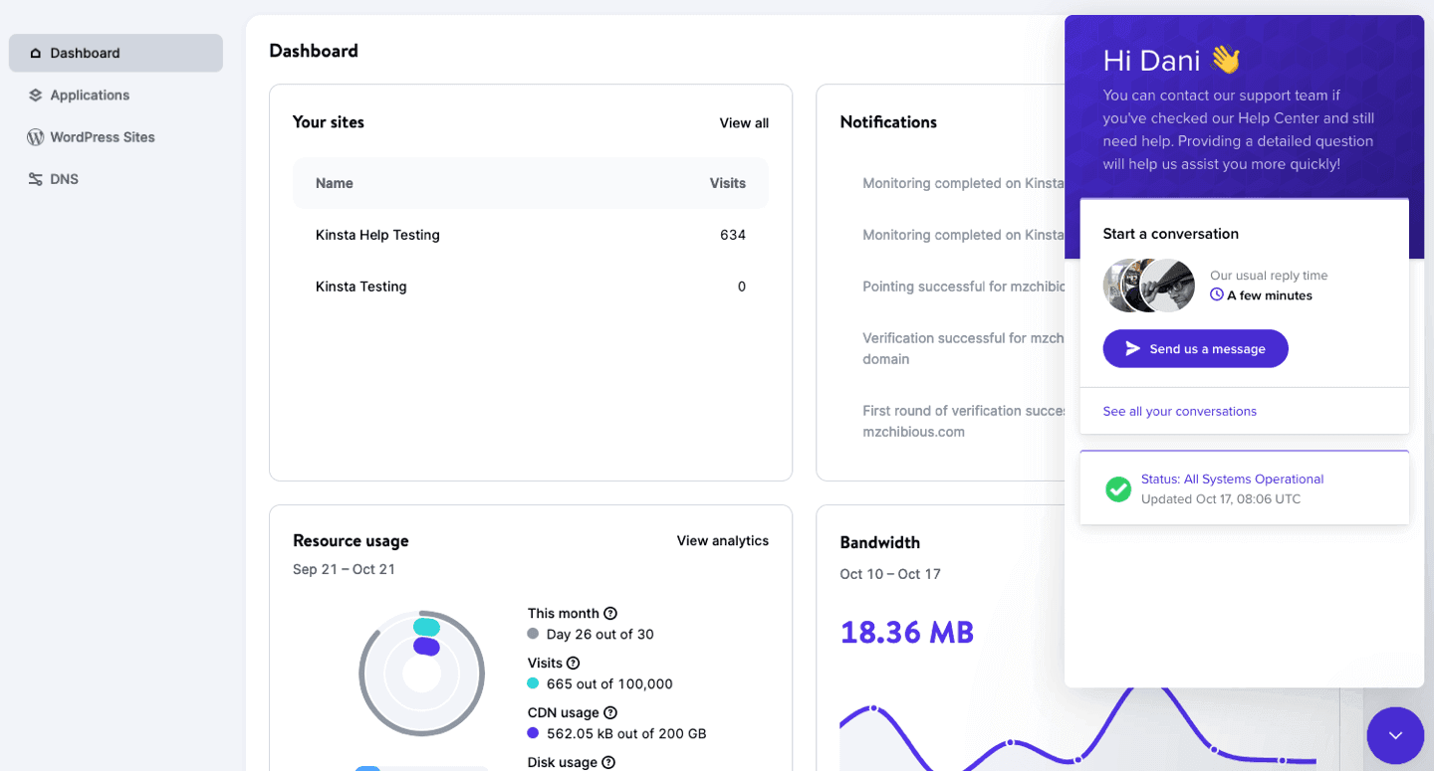Click the green All Systems Operational checkmark

[1117, 488]
